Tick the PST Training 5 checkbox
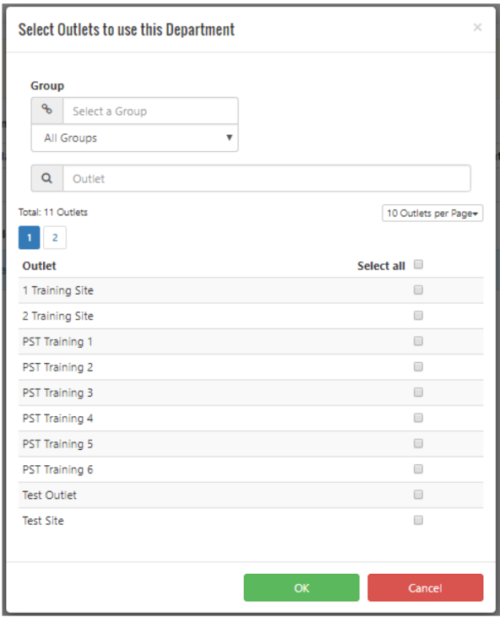Viewport: 500px width, 617px height. click(418, 443)
